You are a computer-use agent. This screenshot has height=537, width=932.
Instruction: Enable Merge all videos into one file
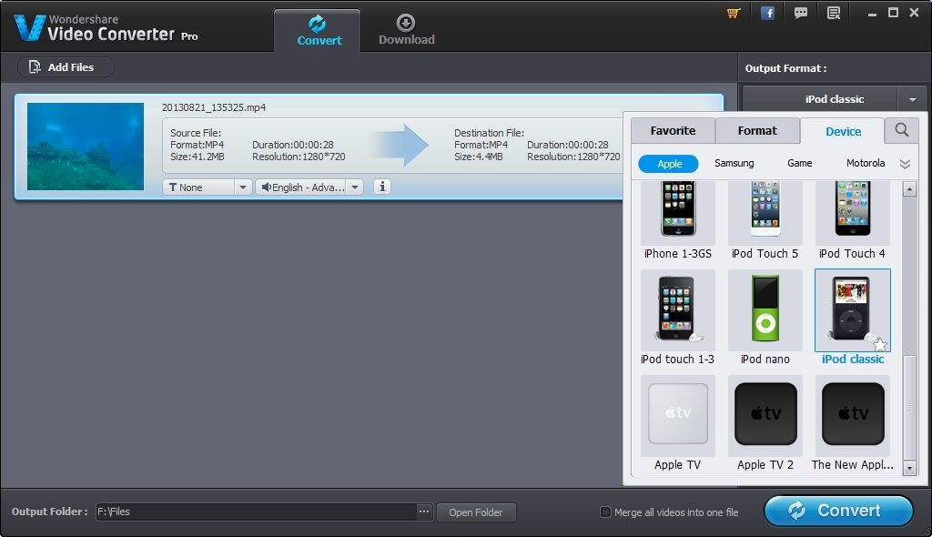coord(605,512)
